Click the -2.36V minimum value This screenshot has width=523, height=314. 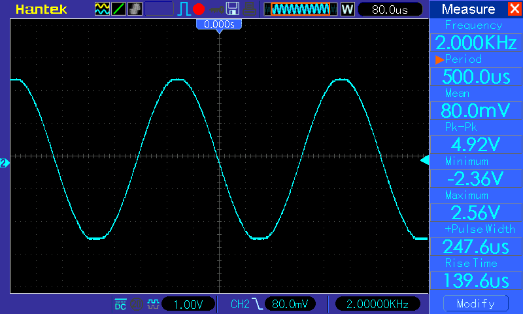click(476, 179)
